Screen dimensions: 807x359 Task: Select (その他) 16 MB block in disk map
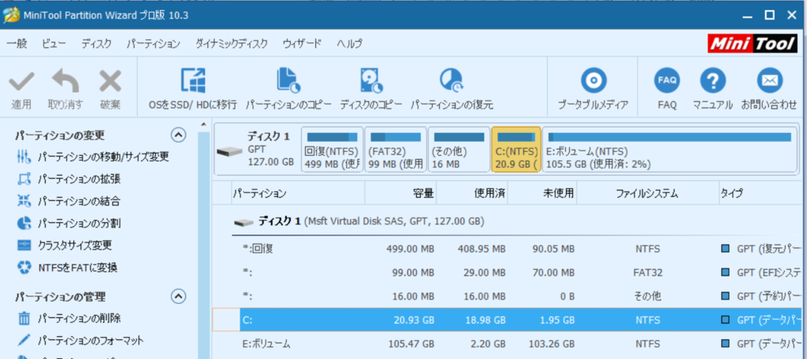(459, 150)
